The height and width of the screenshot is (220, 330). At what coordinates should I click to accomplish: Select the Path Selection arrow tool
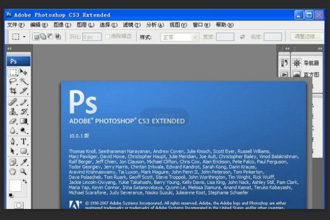point(13,151)
